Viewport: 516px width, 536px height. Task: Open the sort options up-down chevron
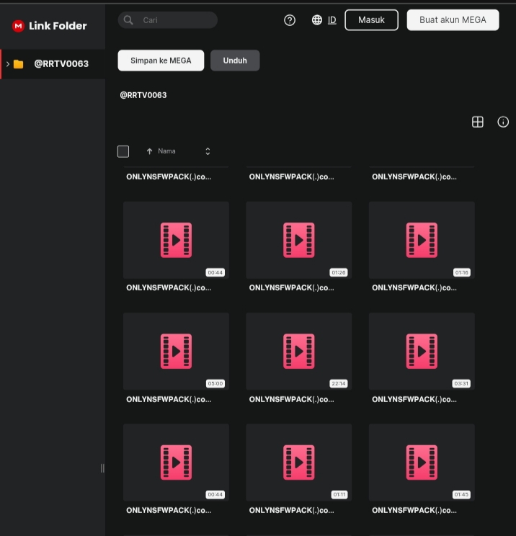[x=208, y=151]
